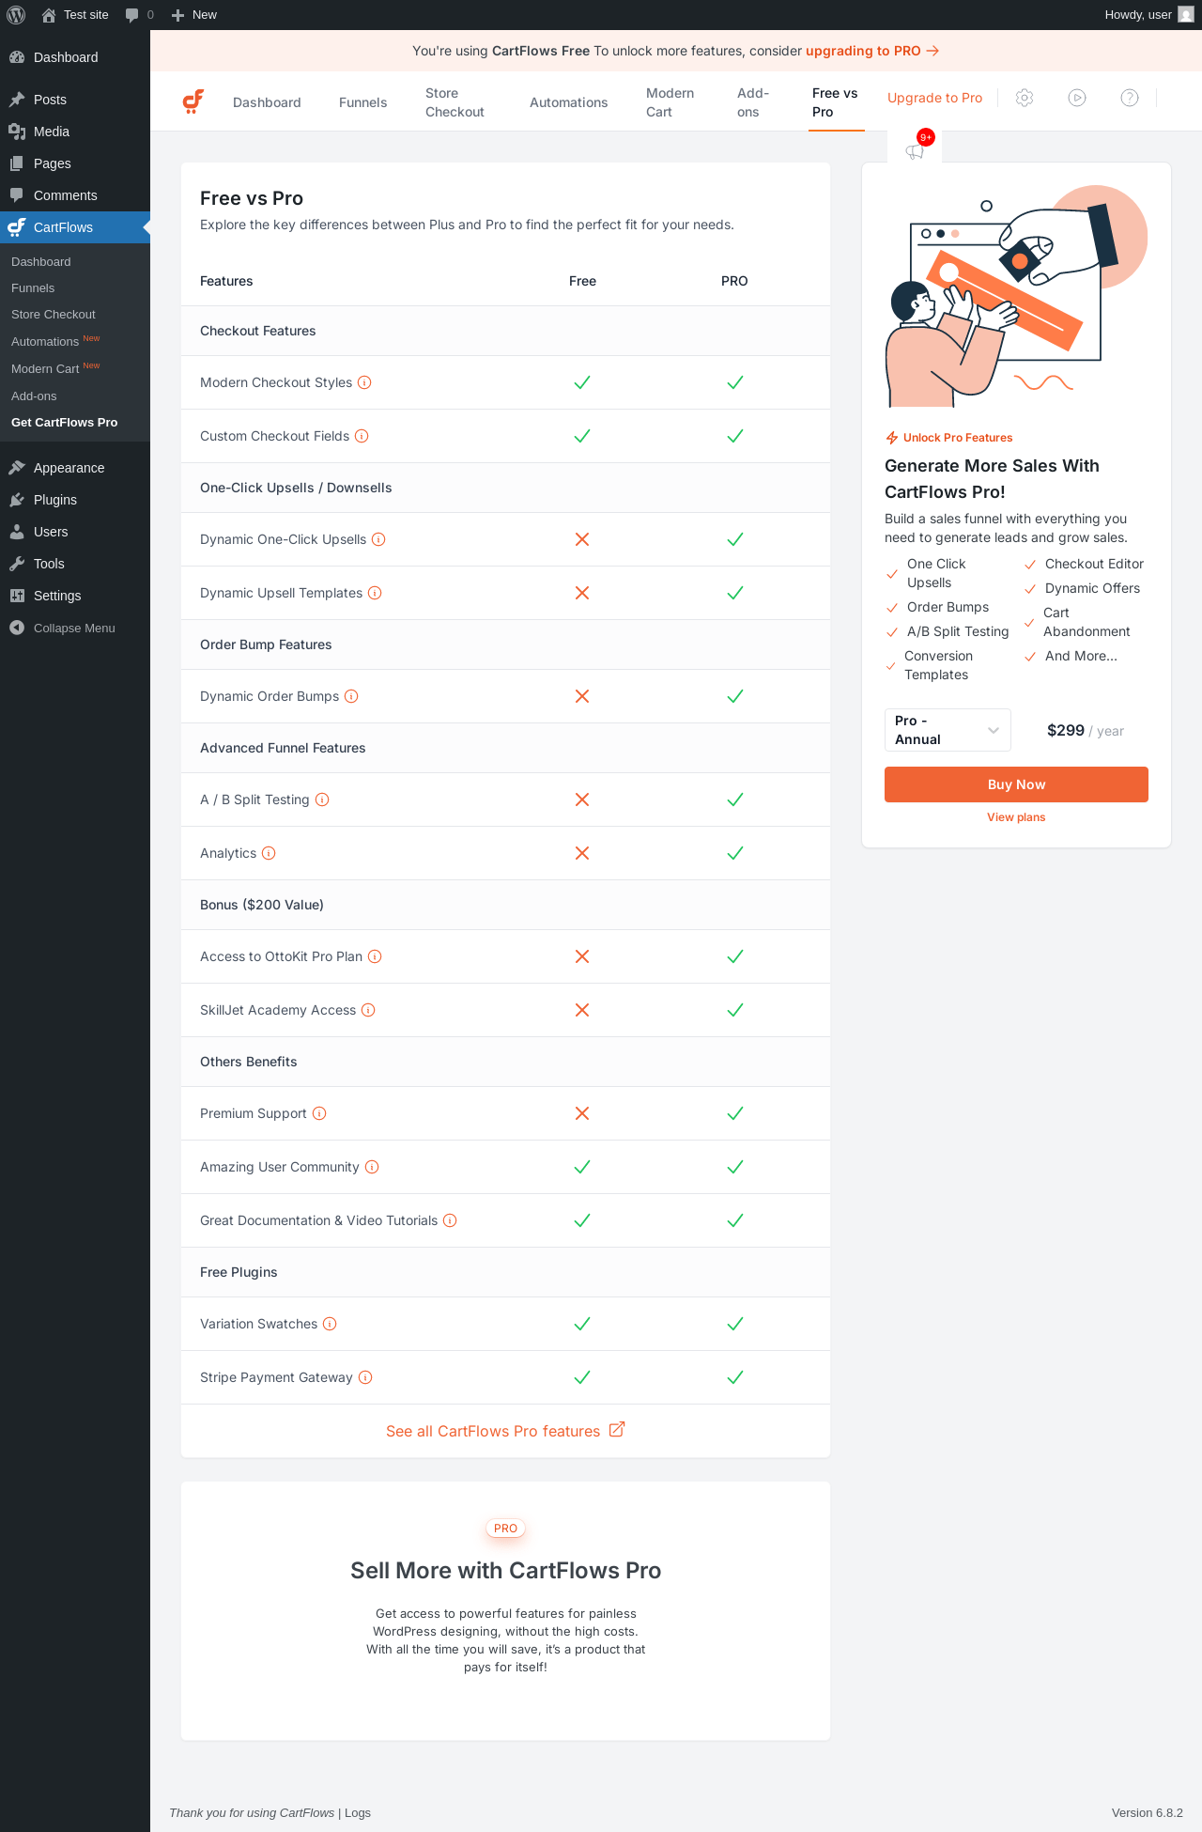Show info icon beside Analytics
The image size is (1202, 1832).
point(269,853)
